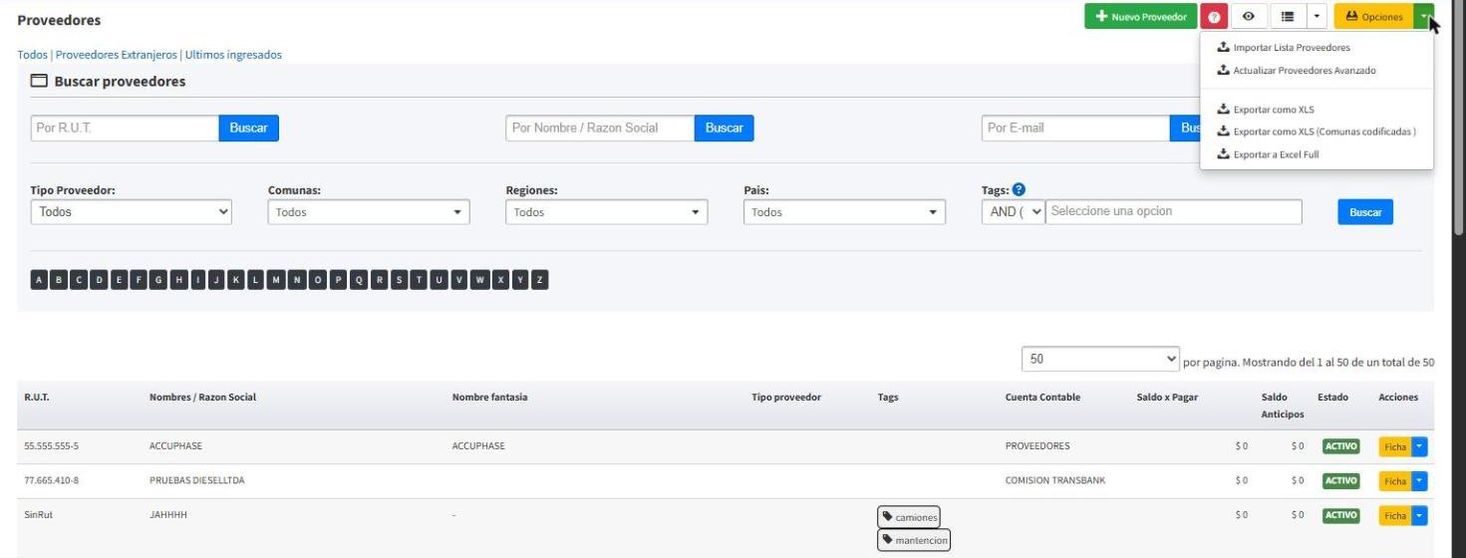This screenshot has height=558, width=1466.
Task: Filter by letter H
Action: (x=178, y=280)
